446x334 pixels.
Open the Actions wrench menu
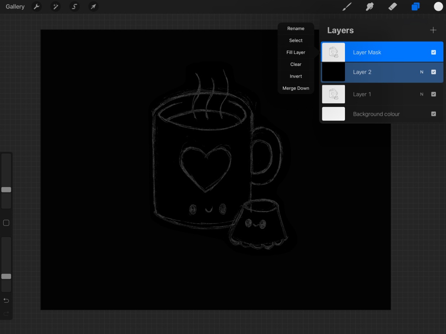pyautogui.click(x=36, y=6)
